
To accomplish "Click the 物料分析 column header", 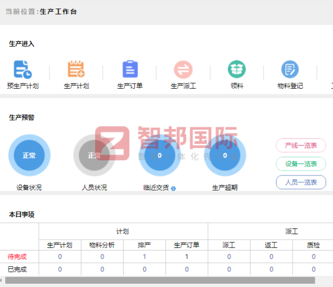I will 102,245.
